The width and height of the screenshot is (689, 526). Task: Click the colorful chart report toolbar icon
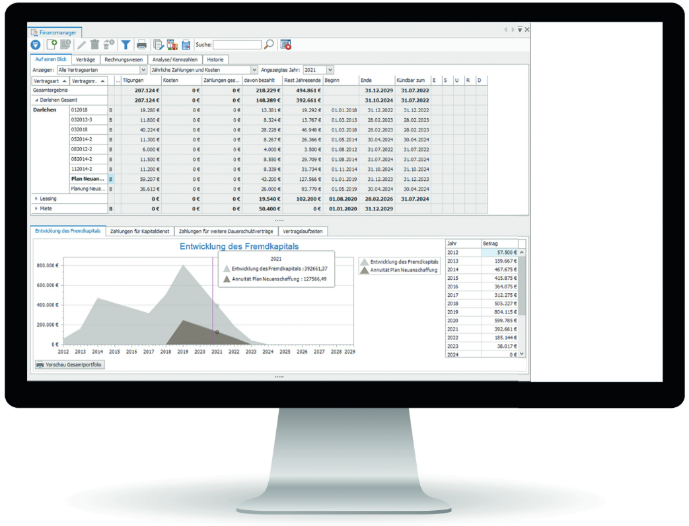(x=172, y=45)
